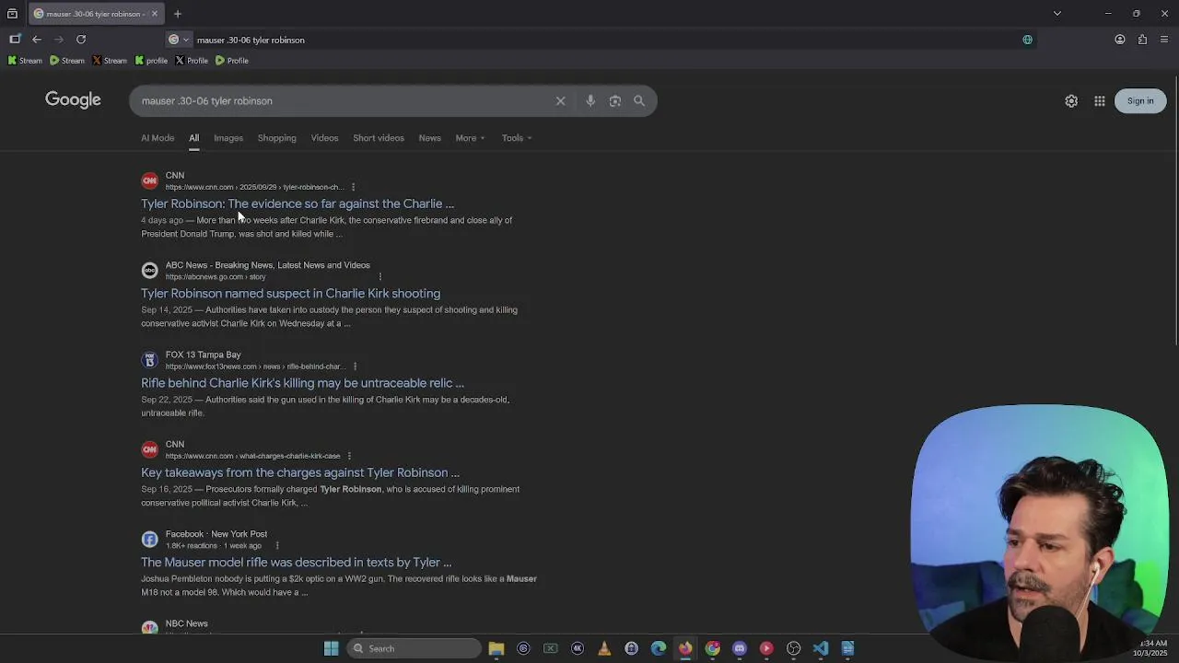The width and height of the screenshot is (1179, 663).
Task: Open VLC media player from the taskbar
Action: (x=604, y=648)
